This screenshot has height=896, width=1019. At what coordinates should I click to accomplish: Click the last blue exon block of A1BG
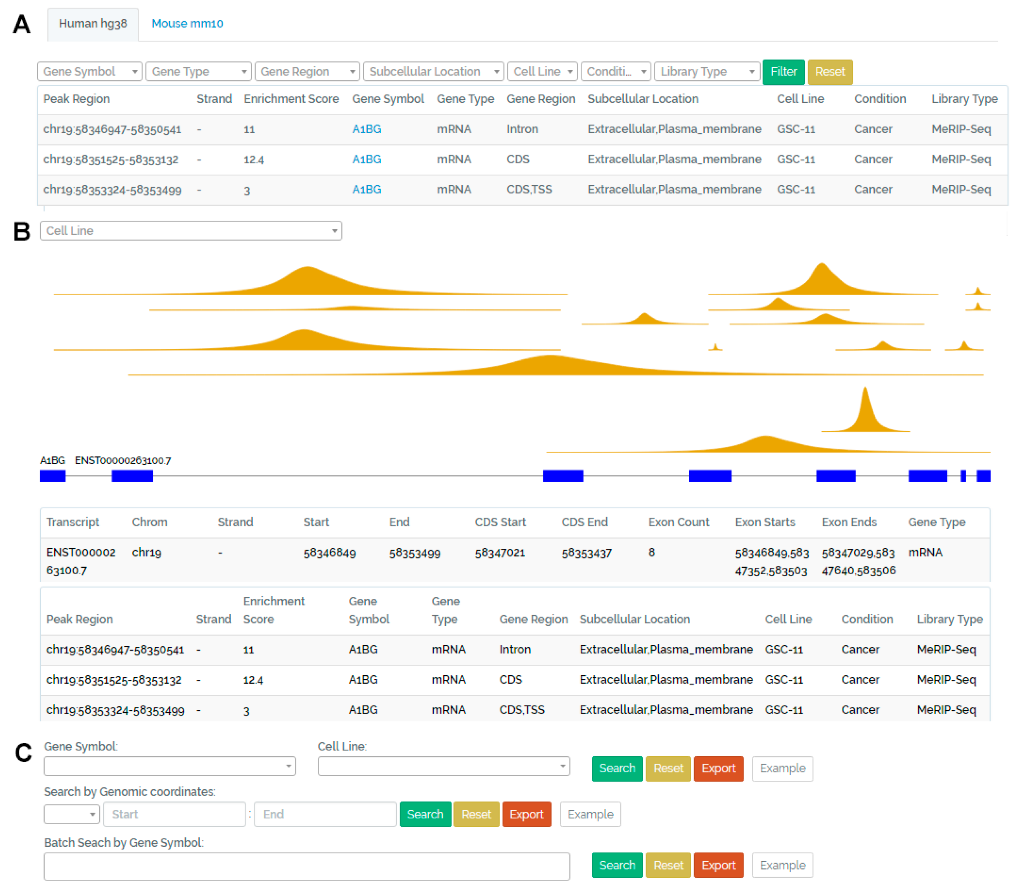[983, 476]
